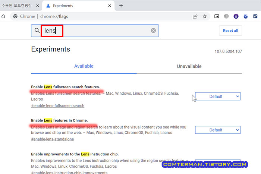Select the Experiments browser tab
Screen dimensions: 261x174
[78, 6]
